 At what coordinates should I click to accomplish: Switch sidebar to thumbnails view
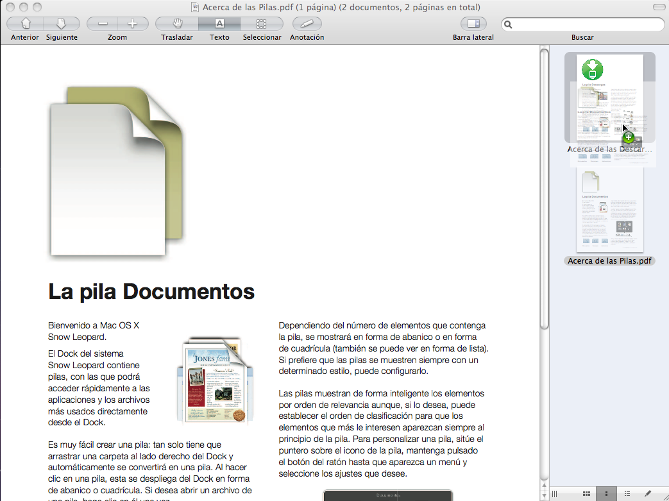[x=606, y=494]
